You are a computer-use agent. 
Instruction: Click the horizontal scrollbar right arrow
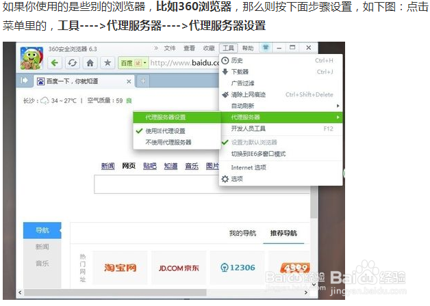[x=306, y=292]
